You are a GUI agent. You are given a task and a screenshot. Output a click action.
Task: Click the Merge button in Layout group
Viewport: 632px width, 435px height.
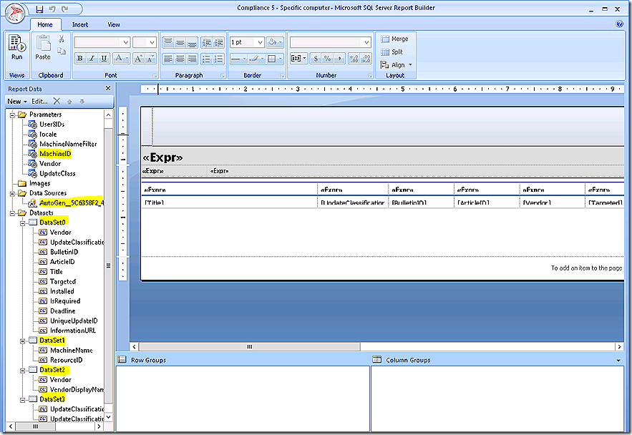click(394, 39)
